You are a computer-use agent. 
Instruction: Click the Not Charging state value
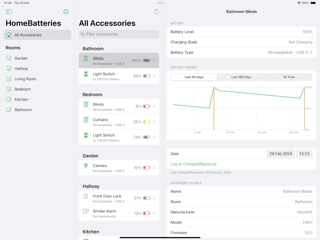tap(300, 42)
